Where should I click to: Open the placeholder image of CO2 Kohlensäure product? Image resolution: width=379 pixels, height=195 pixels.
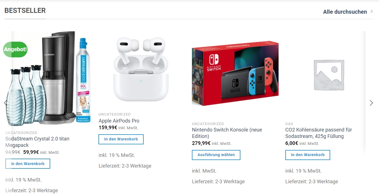[x=329, y=75]
